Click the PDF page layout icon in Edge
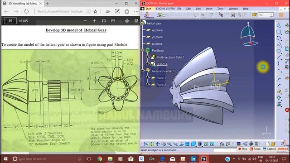The width and height of the screenshot is (290, 163). (x=113, y=21)
